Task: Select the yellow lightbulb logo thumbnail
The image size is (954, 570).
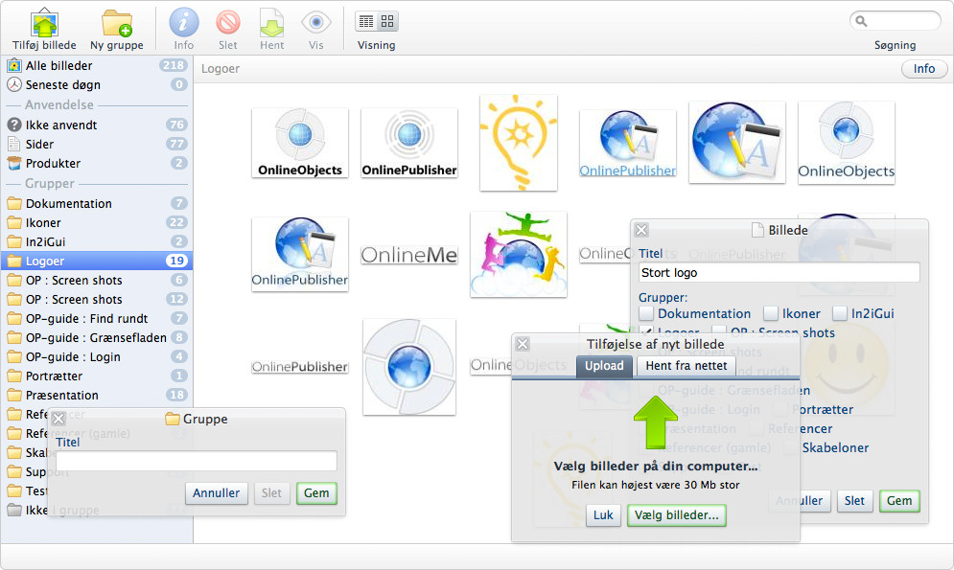Action: [x=519, y=141]
